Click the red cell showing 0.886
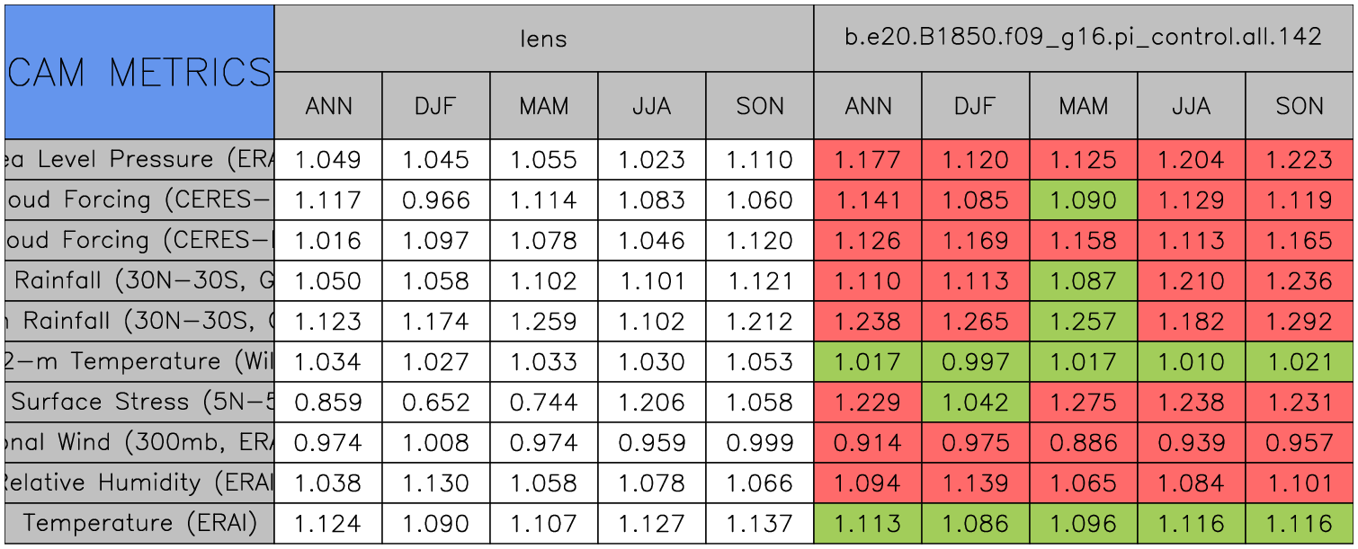Screen dimensions: 1358x549 pos(1084,442)
